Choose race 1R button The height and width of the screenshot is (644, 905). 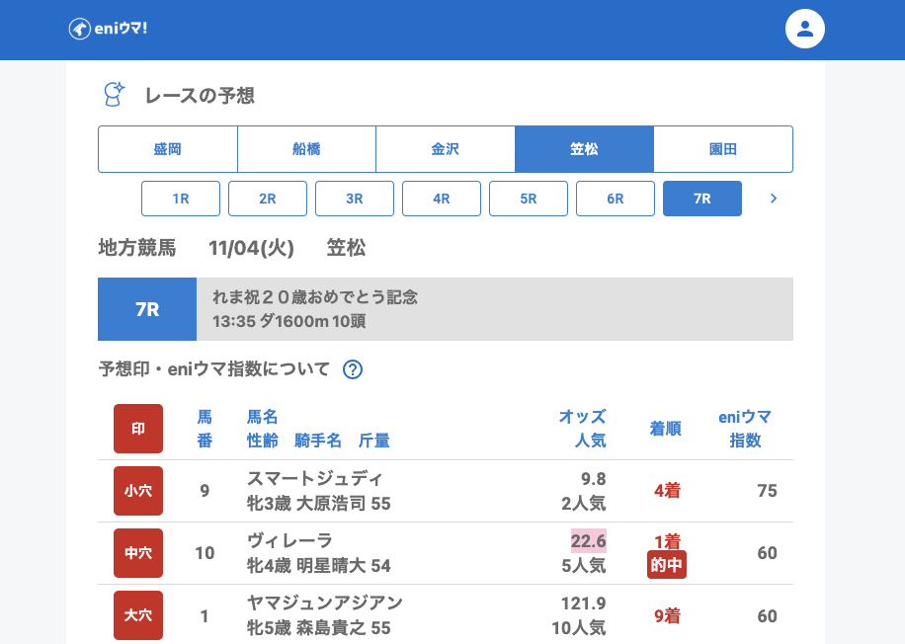click(x=181, y=199)
